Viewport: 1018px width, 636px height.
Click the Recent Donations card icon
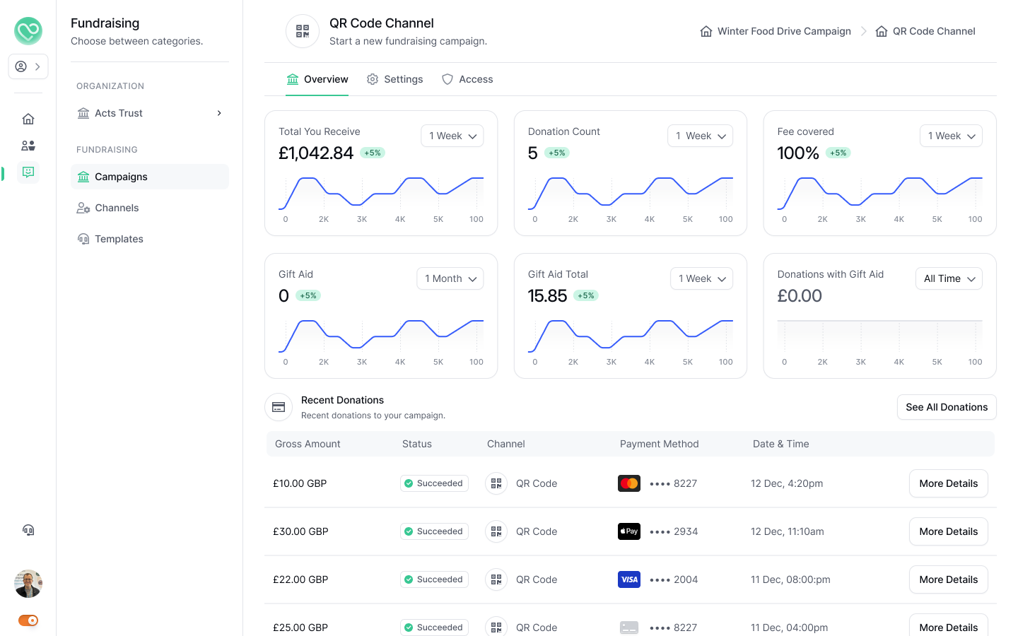click(x=279, y=407)
